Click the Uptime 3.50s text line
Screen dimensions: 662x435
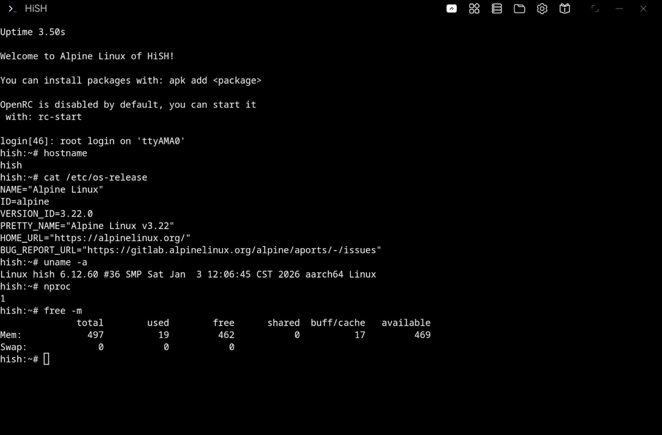[32, 32]
